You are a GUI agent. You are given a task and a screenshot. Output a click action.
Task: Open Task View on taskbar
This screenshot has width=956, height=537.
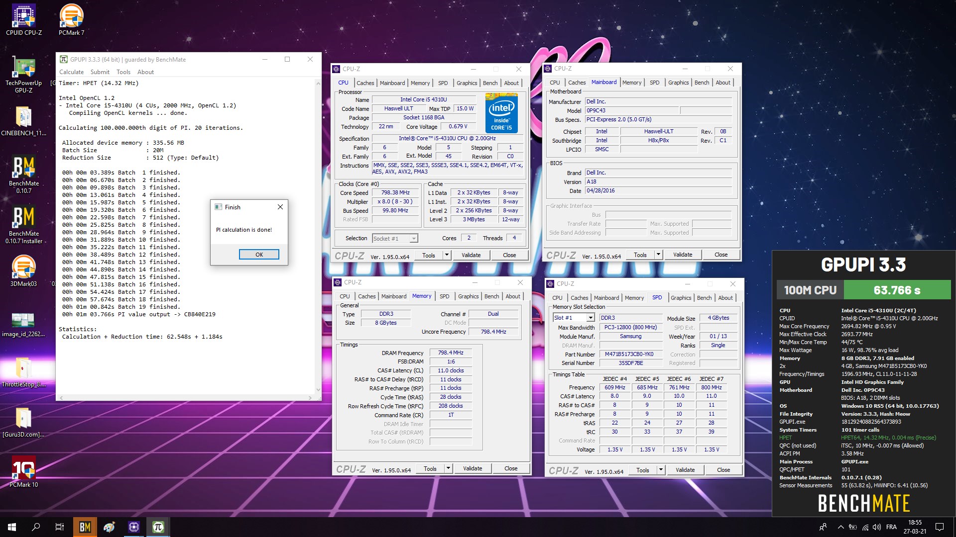click(x=60, y=527)
